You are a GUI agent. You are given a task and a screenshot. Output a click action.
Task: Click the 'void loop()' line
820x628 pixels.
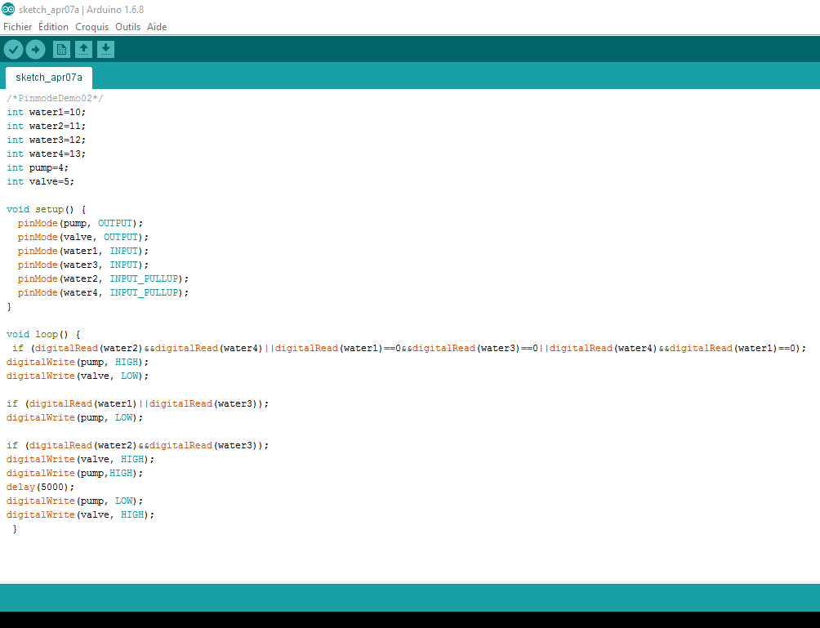43,334
